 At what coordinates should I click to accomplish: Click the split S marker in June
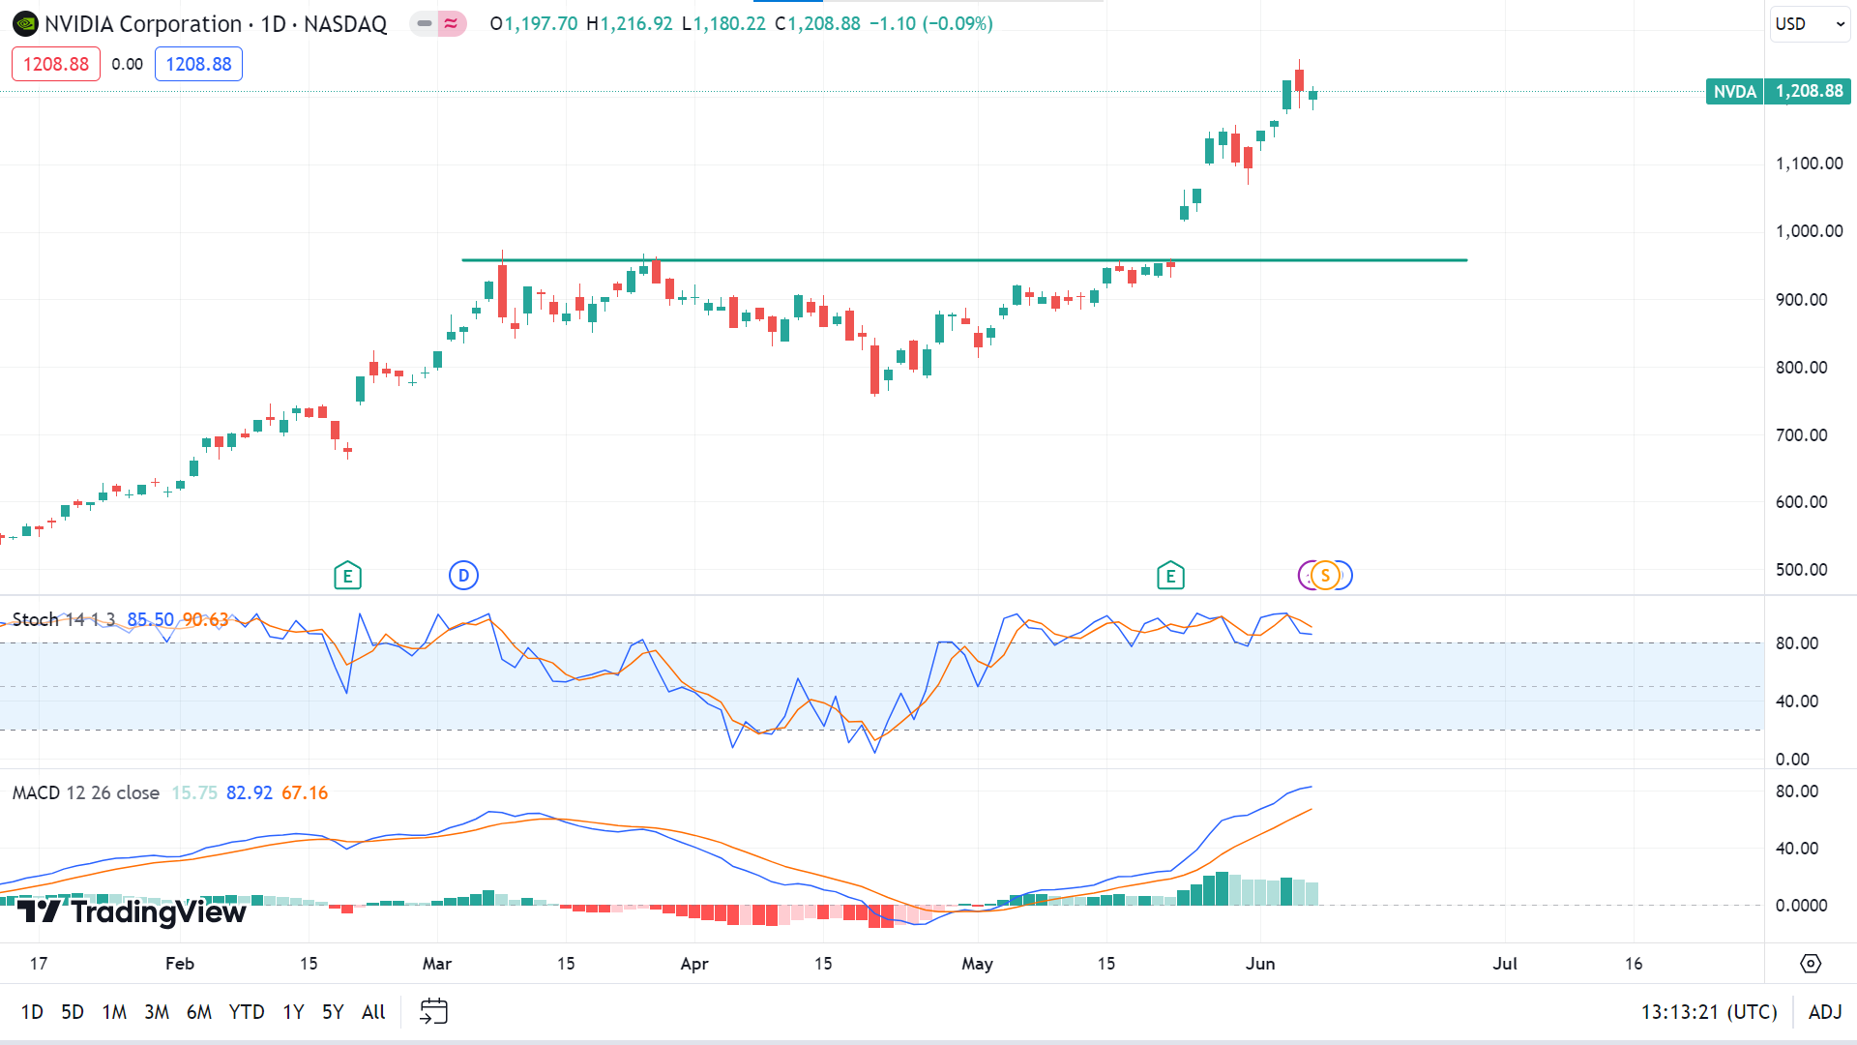pyautogui.click(x=1325, y=576)
